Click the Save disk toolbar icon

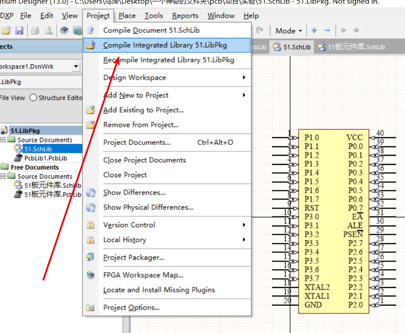coord(19,31)
